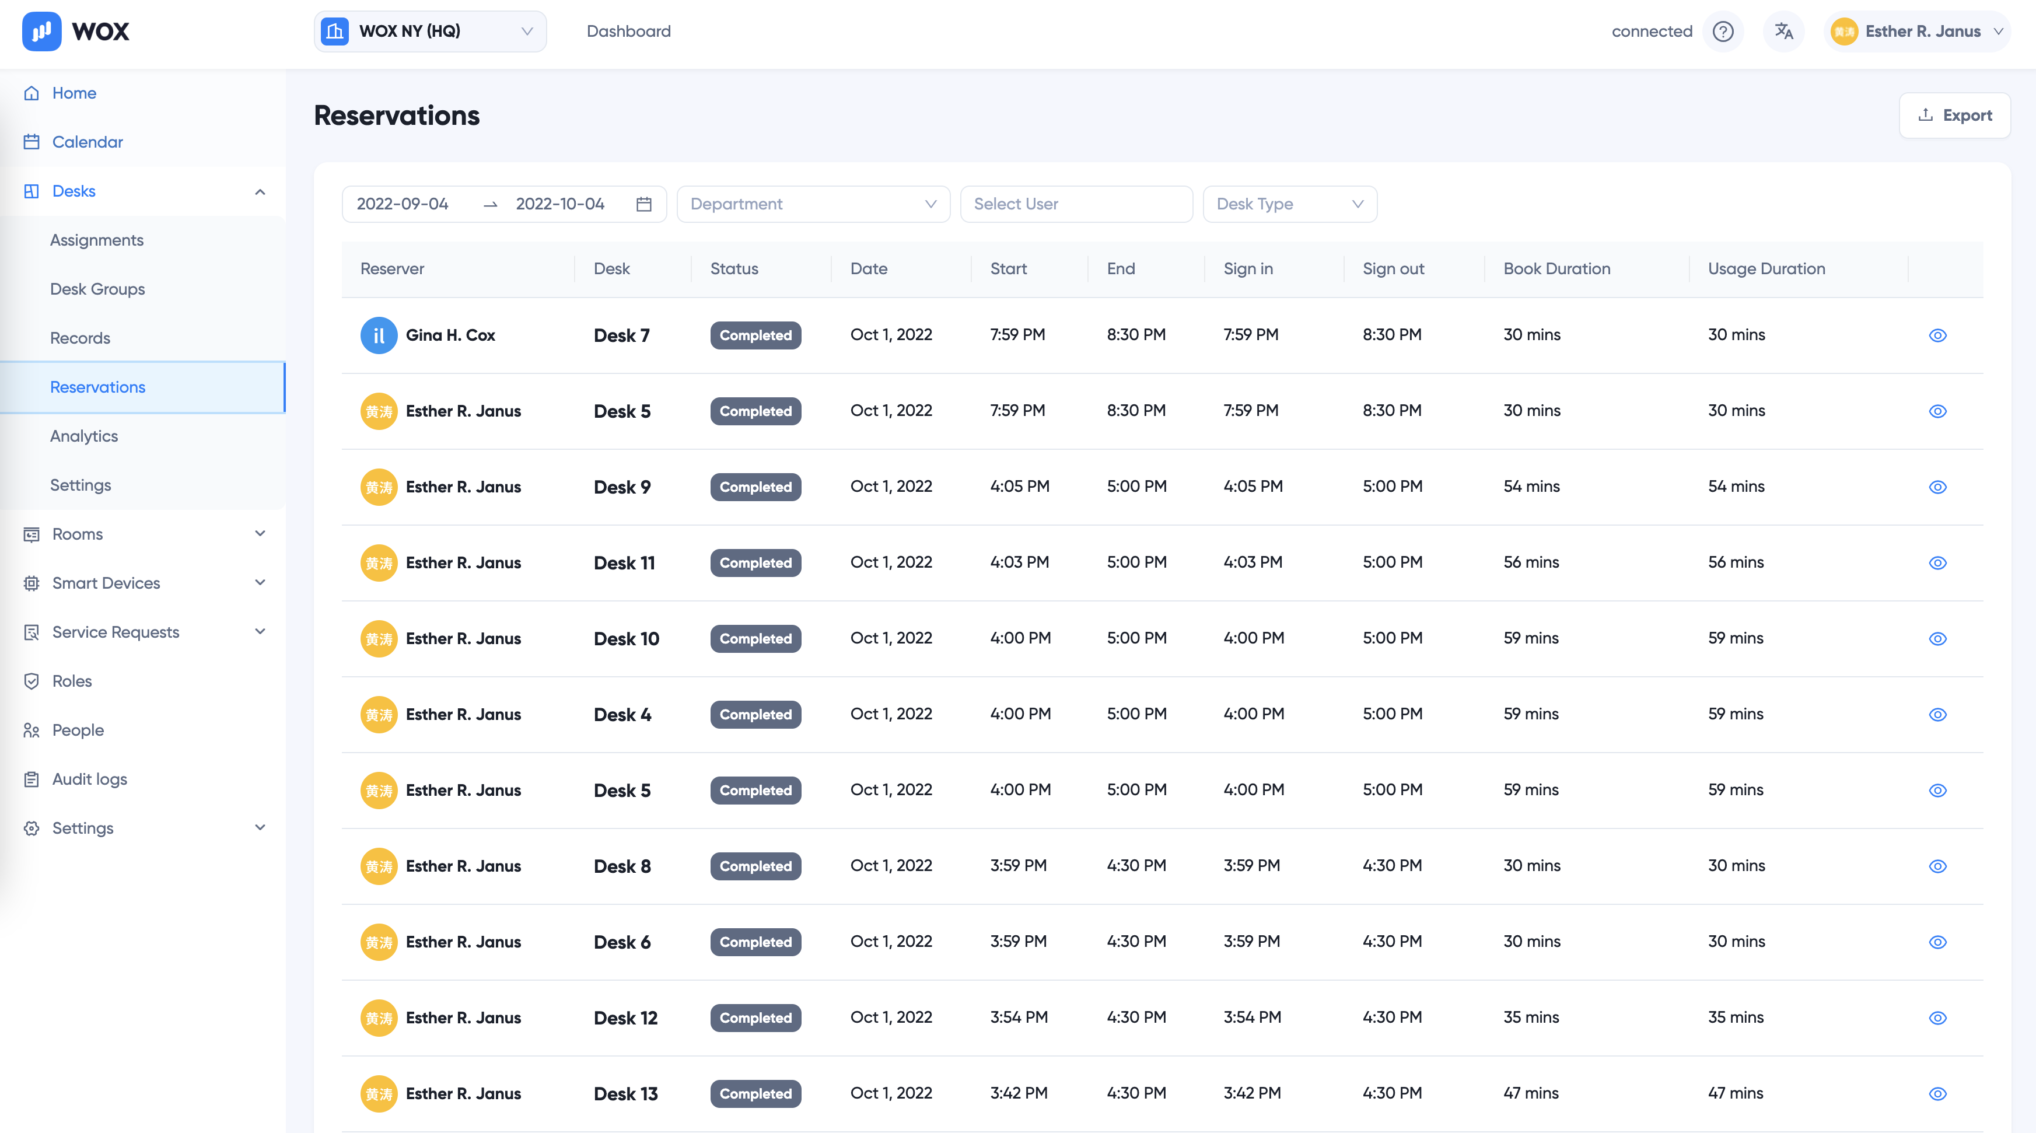This screenshot has height=1133, width=2036.
Task: Click the Select User input field
Action: click(1076, 204)
